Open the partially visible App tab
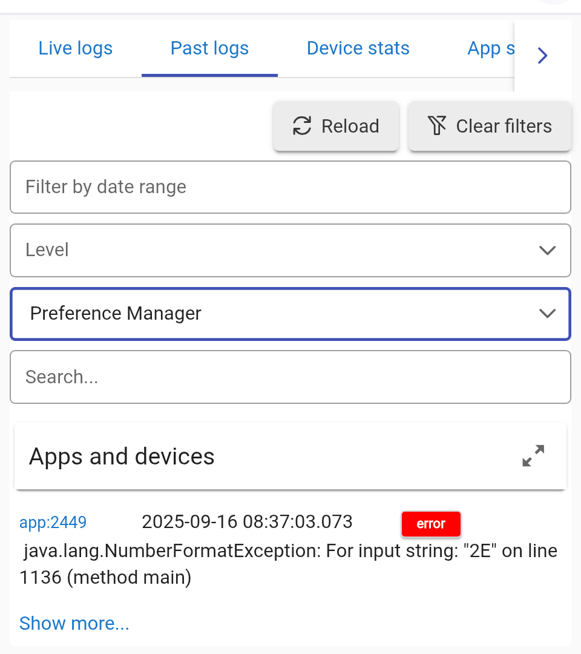Screen dimensions: 581x654 click(x=491, y=48)
